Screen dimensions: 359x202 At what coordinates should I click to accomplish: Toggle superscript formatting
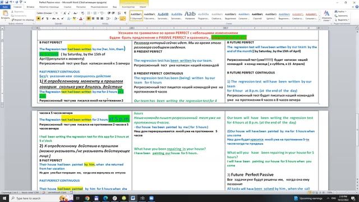pos(62,19)
